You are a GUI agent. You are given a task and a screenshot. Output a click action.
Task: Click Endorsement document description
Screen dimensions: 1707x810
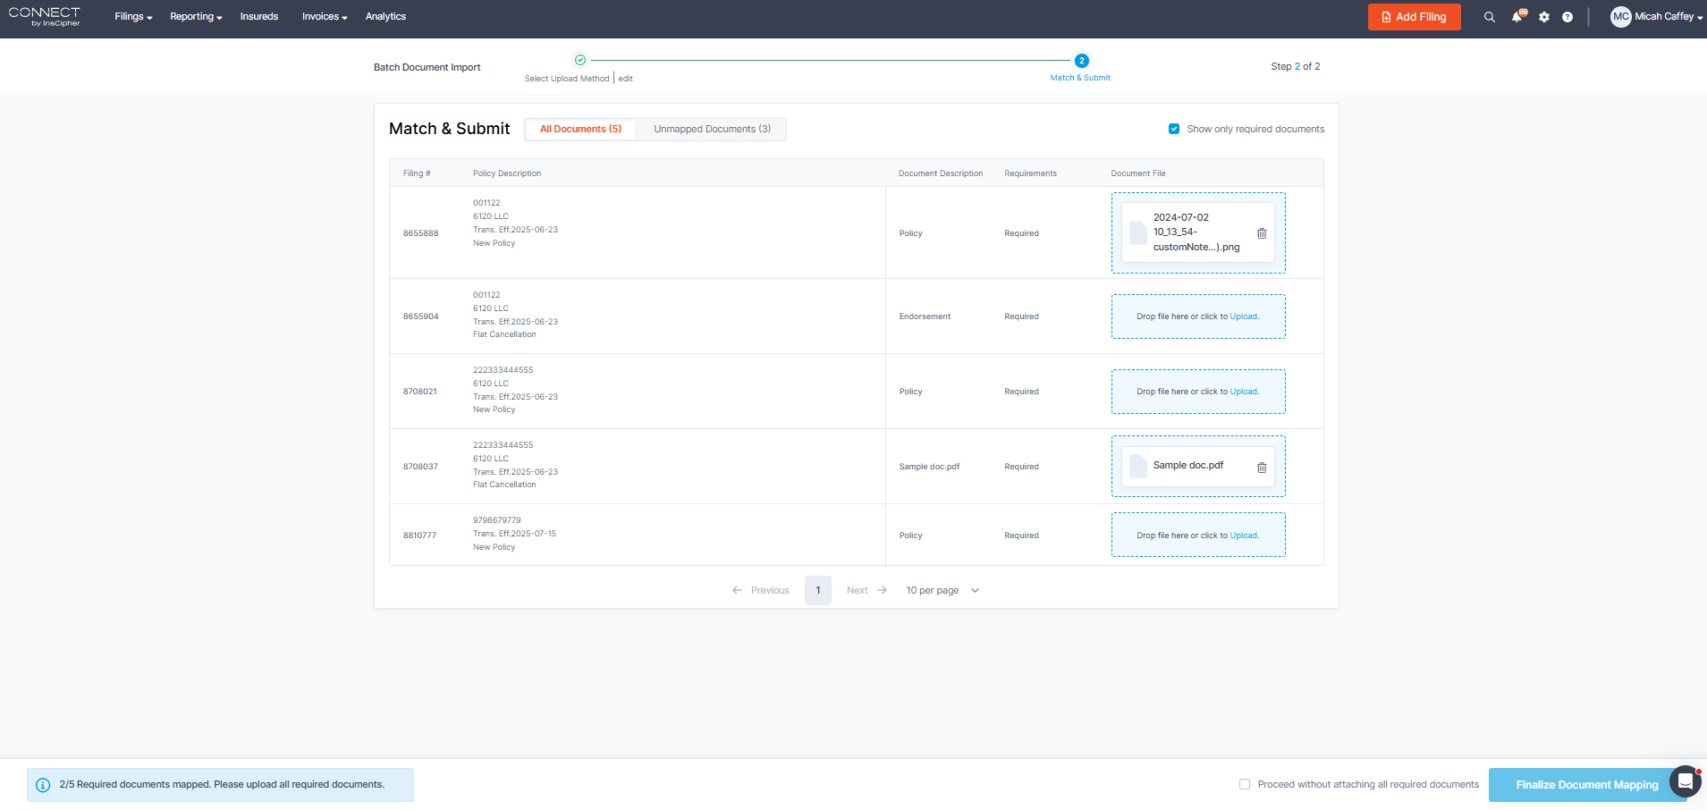click(925, 316)
